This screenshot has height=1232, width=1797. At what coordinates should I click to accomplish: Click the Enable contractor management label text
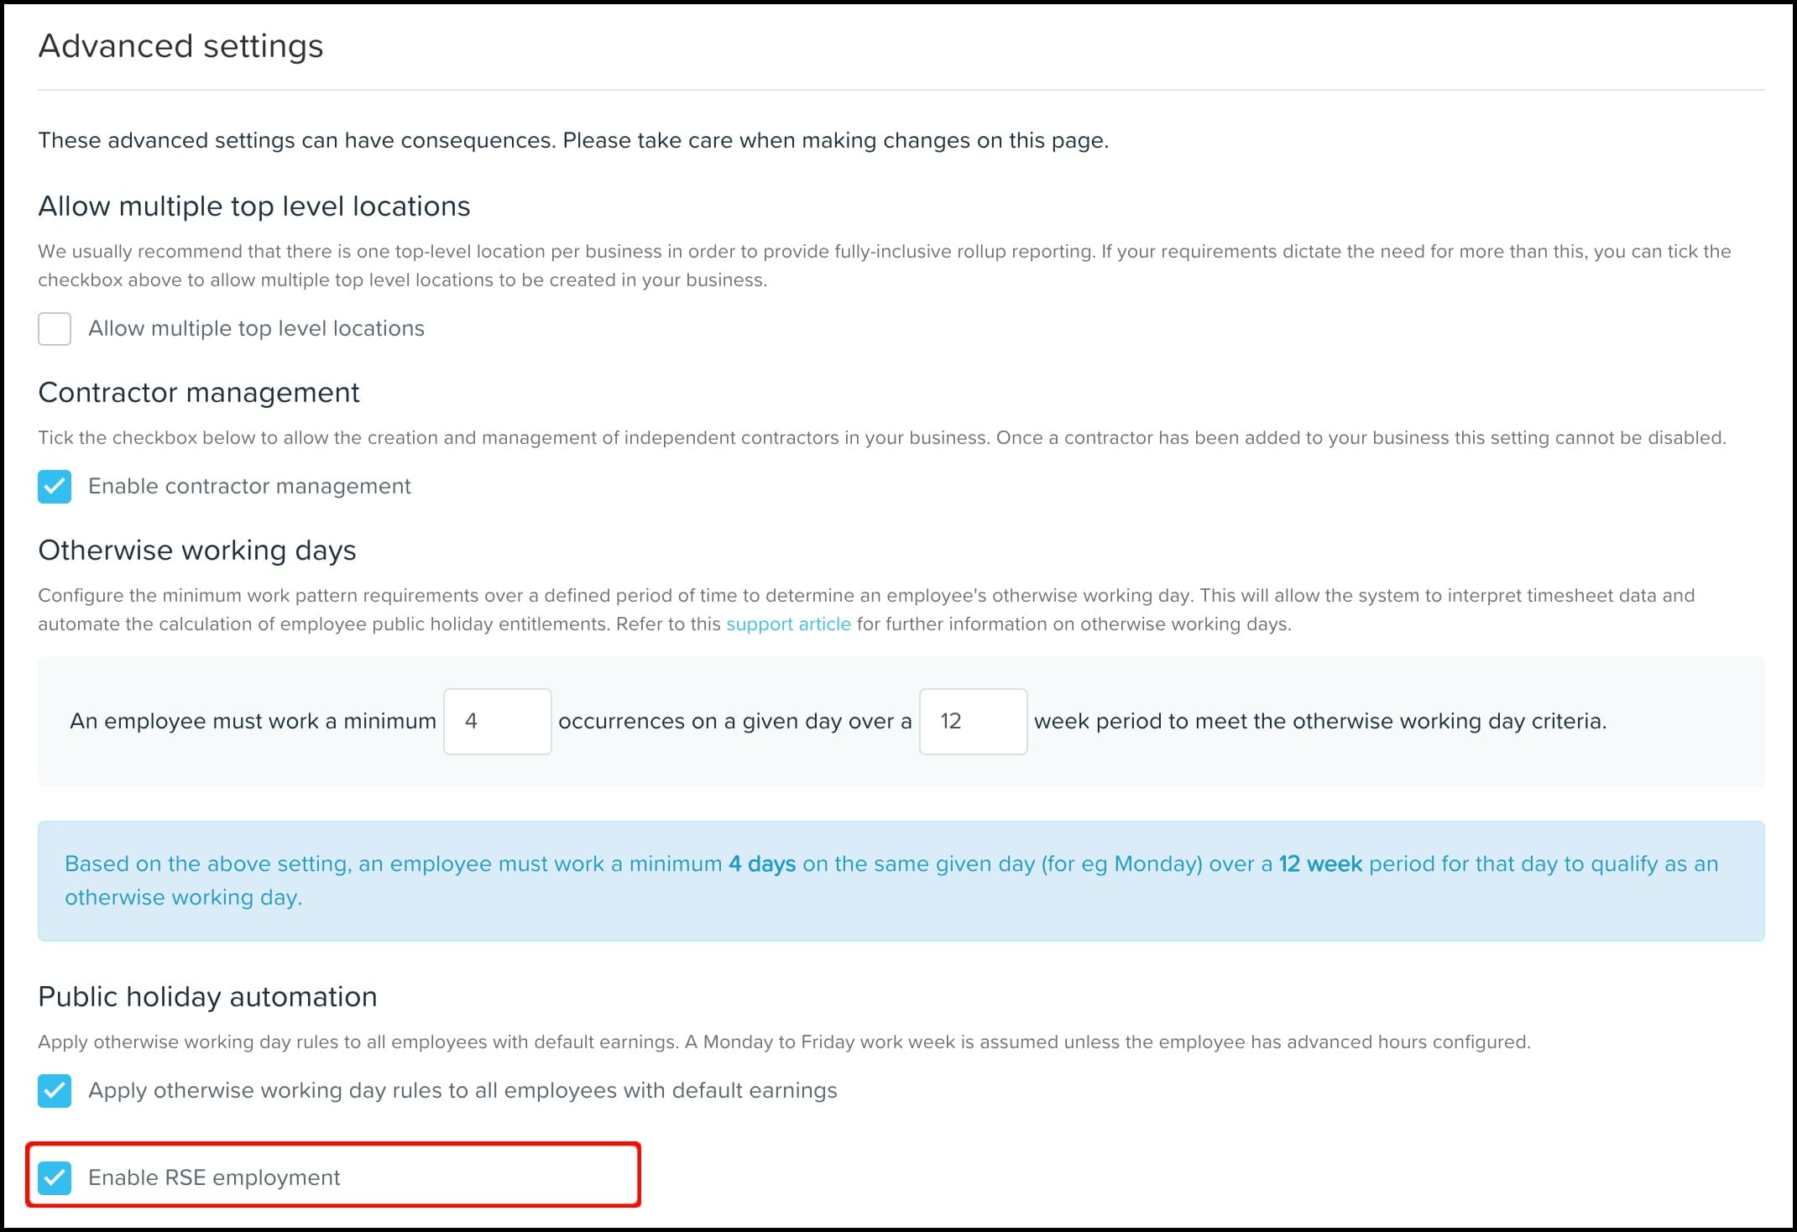coord(249,486)
